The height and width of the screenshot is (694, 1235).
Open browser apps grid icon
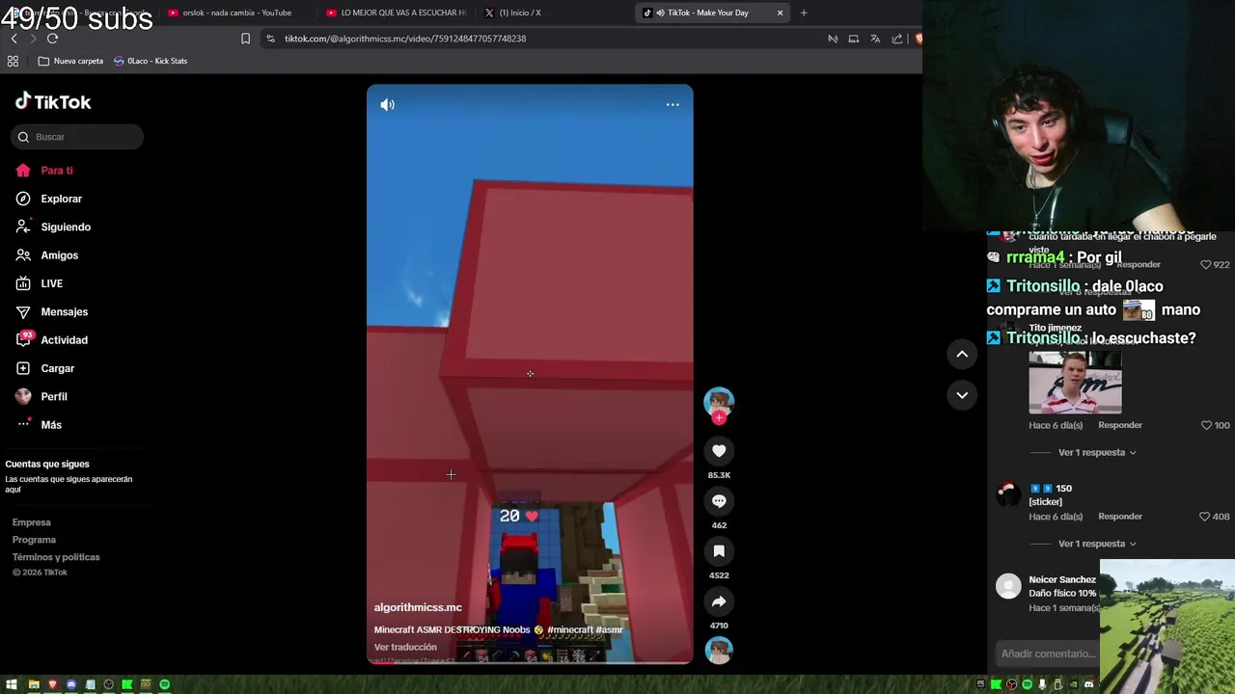(x=13, y=61)
